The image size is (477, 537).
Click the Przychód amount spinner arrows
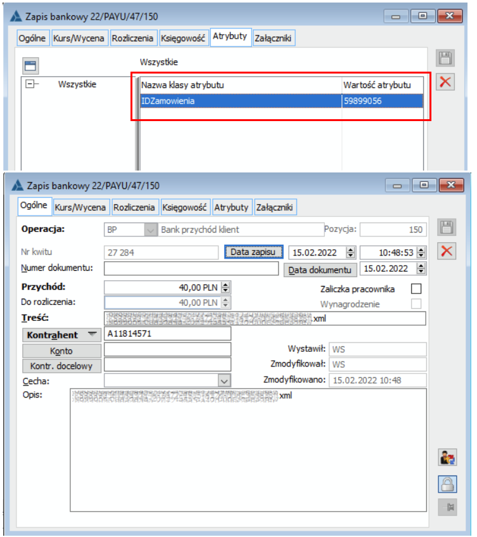226,287
